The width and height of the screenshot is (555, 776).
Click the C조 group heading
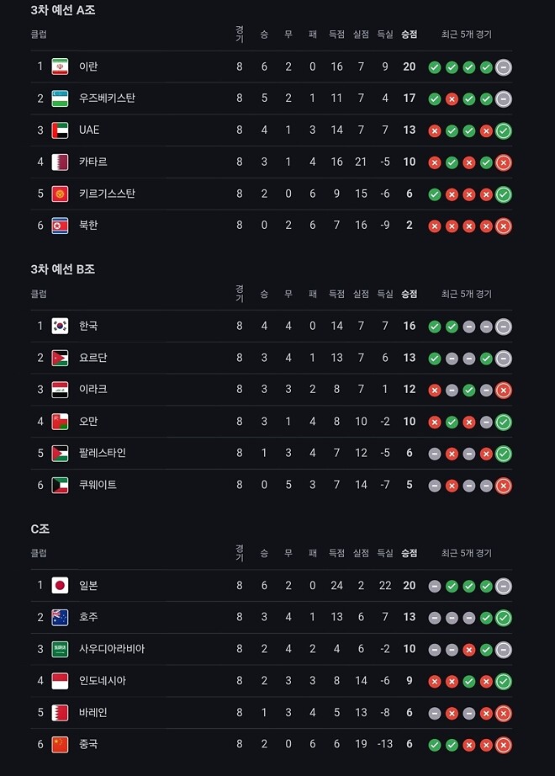coord(40,529)
